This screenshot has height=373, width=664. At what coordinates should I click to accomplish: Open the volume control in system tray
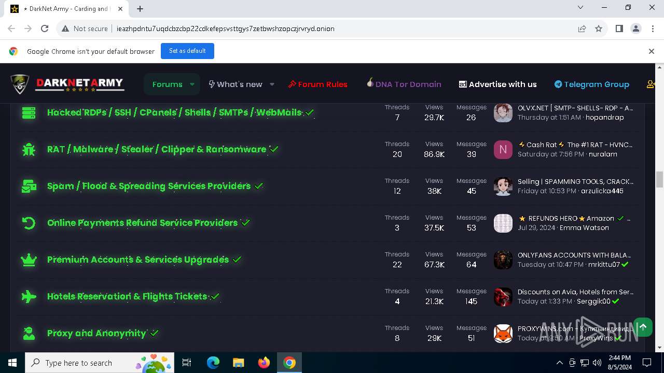(597, 363)
